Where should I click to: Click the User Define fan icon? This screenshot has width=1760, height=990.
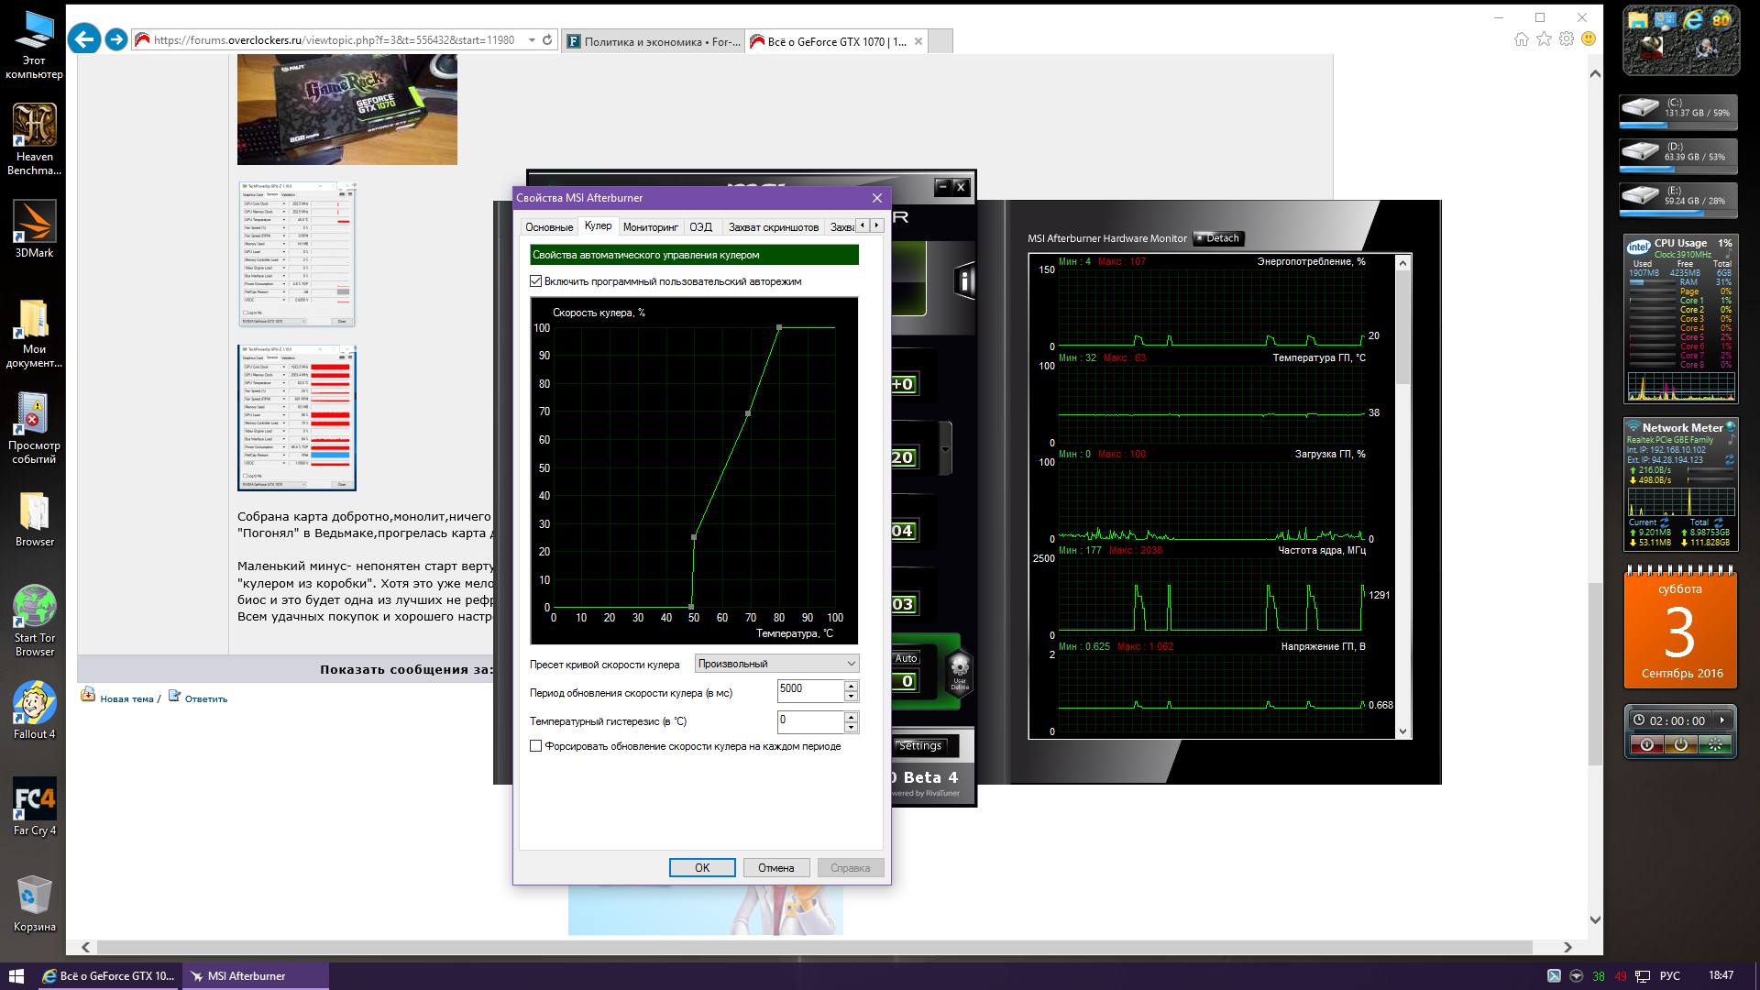pyautogui.click(x=959, y=671)
